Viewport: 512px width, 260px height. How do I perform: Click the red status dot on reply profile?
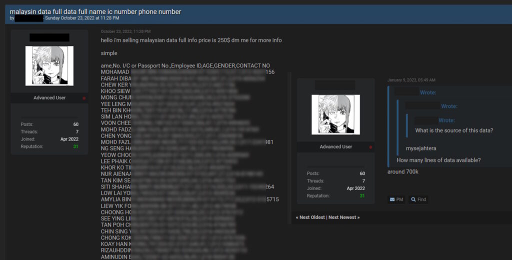click(370, 147)
